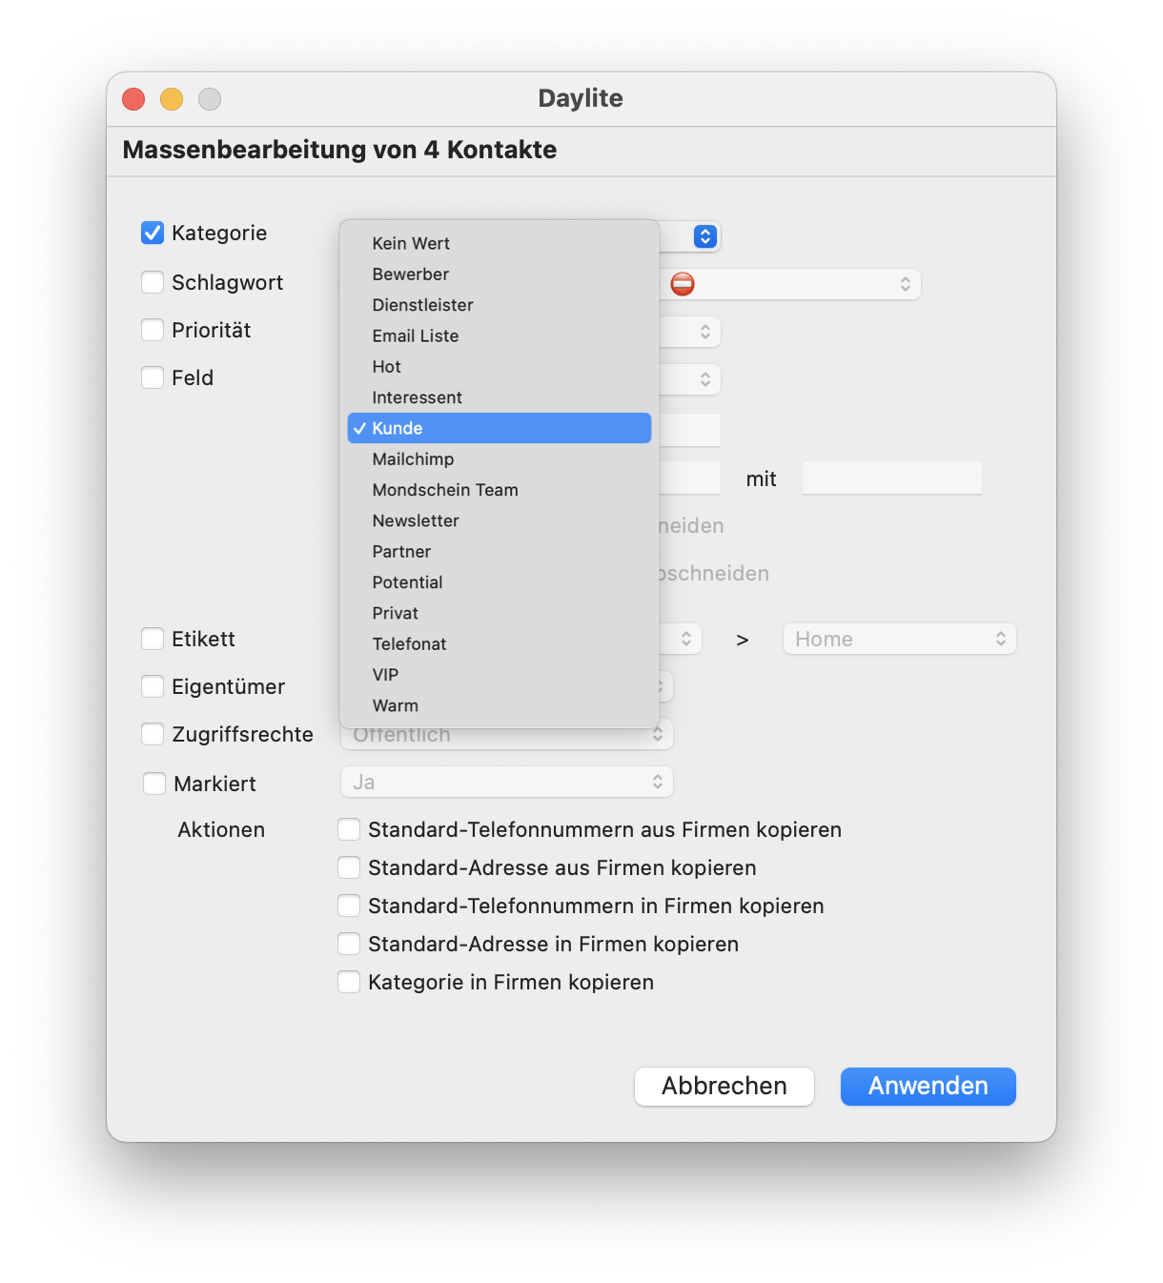This screenshot has height=1283, width=1163.
Task: Open the Priorität popup stepper arrows
Action: coord(704,332)
